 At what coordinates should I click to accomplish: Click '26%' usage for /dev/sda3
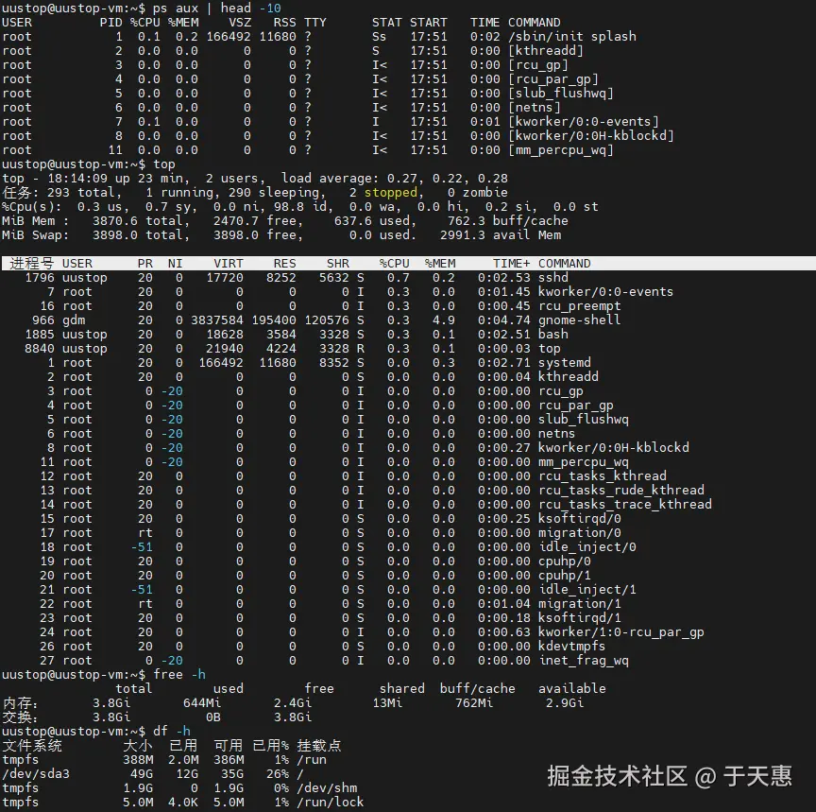(278, 774)
